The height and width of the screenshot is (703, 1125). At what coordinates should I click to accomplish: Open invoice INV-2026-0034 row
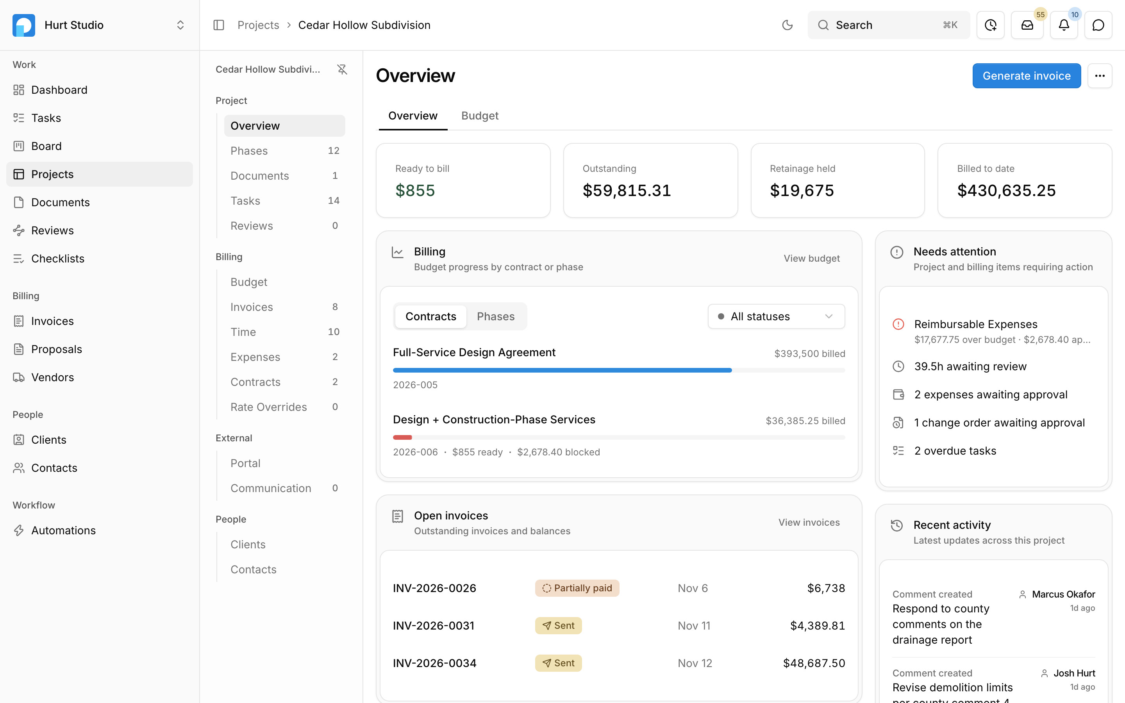pyautogui.click(x=619, y=664)
